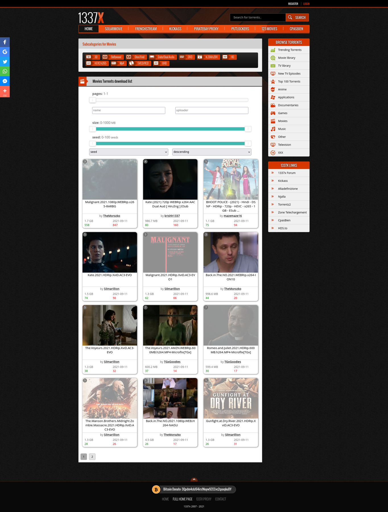Click the seed slider right handle
388x512 pixels.
[248, 143]
